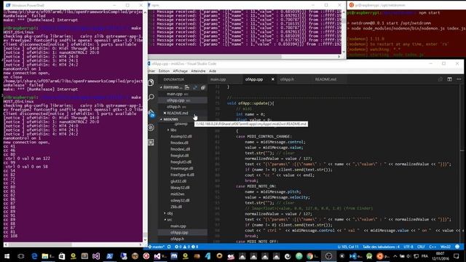Image resolution: width=466 pixels, height=262 pixels.
Task: Select FreeType-6.dll in the file tree
Action: point(182,175)
